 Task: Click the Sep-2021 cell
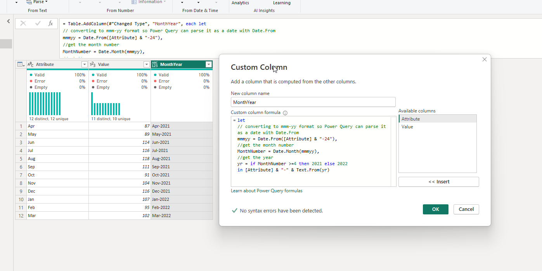[182, 167]
